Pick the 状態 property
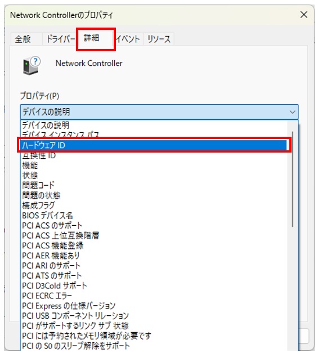The width and height of the screenshot is (318, 353). [x=154, y=176]
